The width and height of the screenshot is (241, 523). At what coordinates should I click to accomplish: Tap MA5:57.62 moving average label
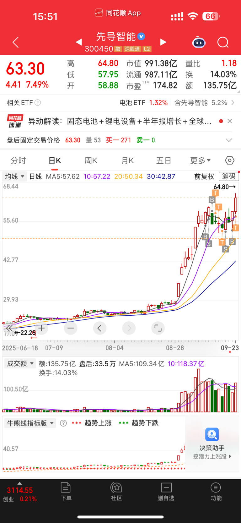[63, 177]
